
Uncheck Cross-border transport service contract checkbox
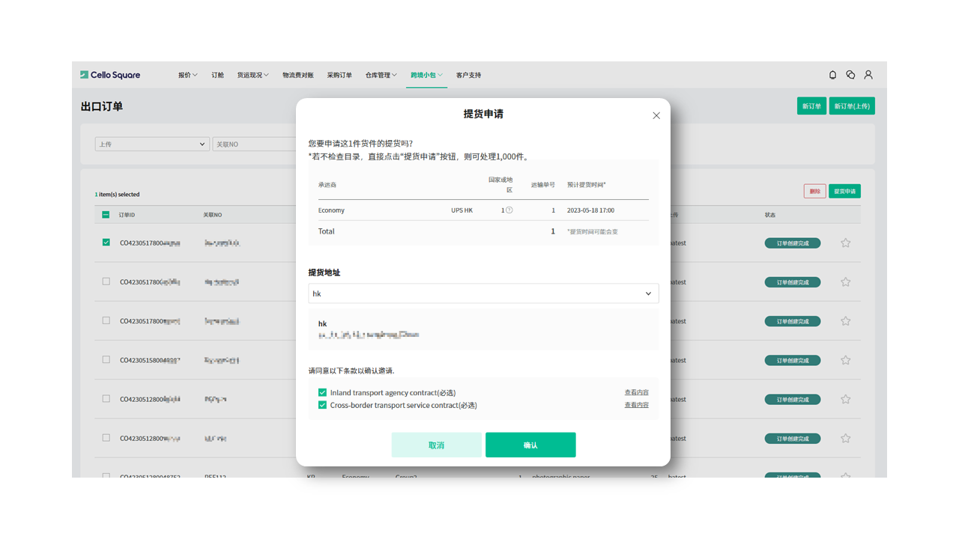click(322, 405)
